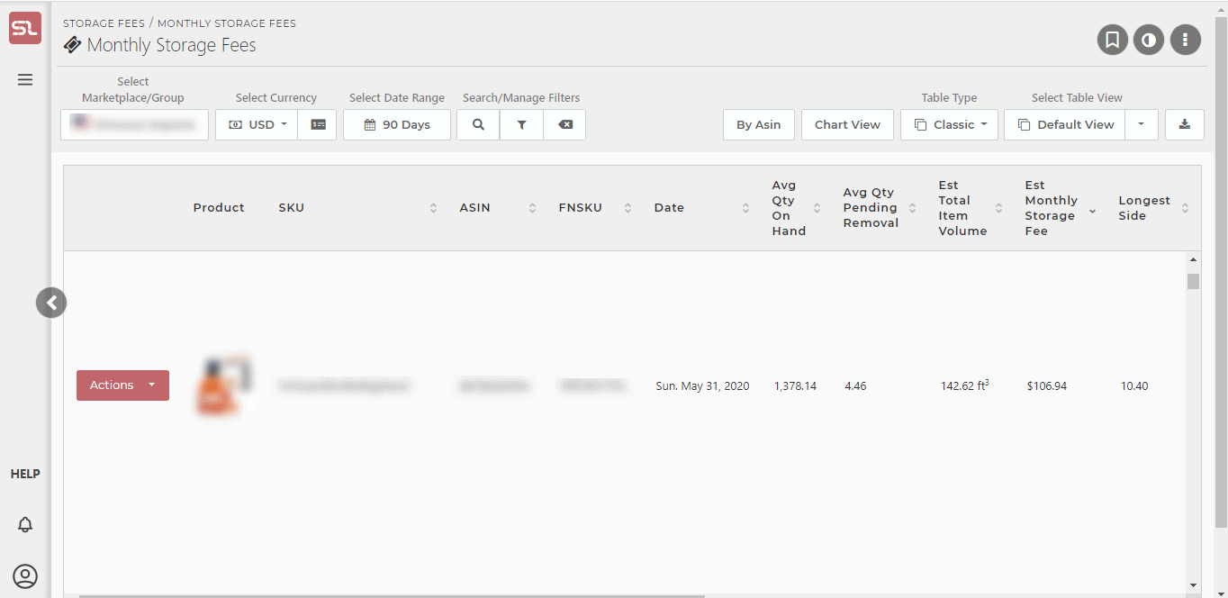Download the table using the export icon
This screenshot has height=598, width=1228.
tap(1184, 124)
